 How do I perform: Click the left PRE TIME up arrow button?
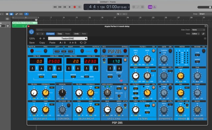tap(32, 68)
